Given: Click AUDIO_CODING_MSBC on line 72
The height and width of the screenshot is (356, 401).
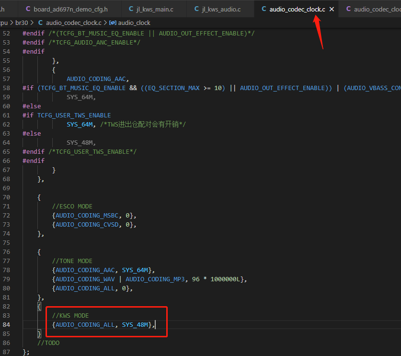Looking at the screenshot, I should (87, 216).
